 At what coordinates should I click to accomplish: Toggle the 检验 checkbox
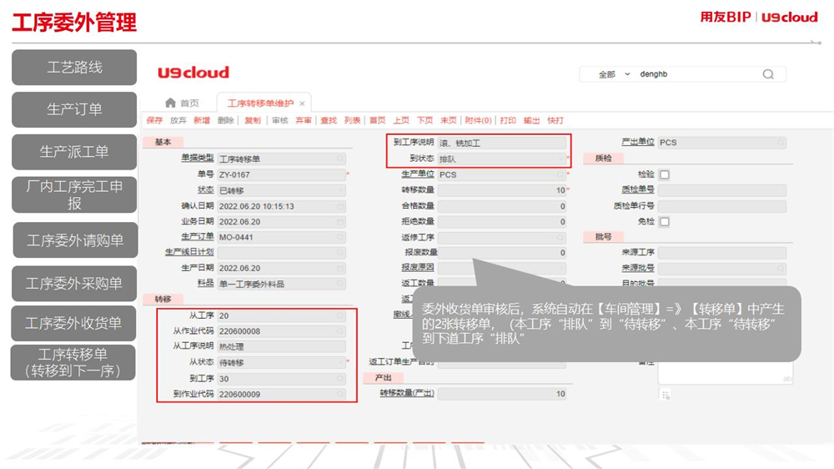[665, 174]
